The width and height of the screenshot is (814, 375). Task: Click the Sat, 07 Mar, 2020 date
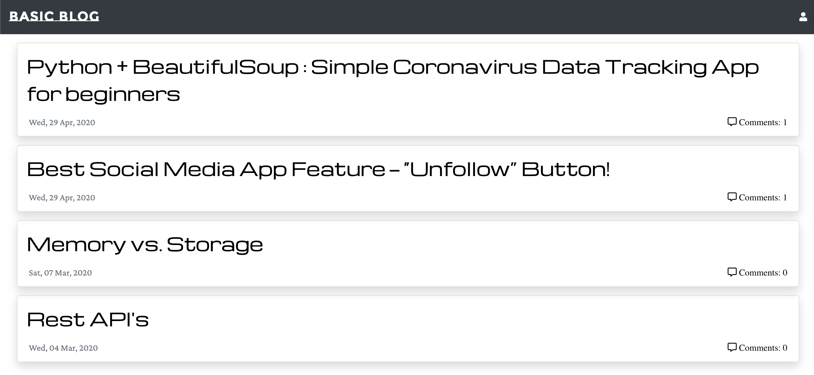pos(60,273)
